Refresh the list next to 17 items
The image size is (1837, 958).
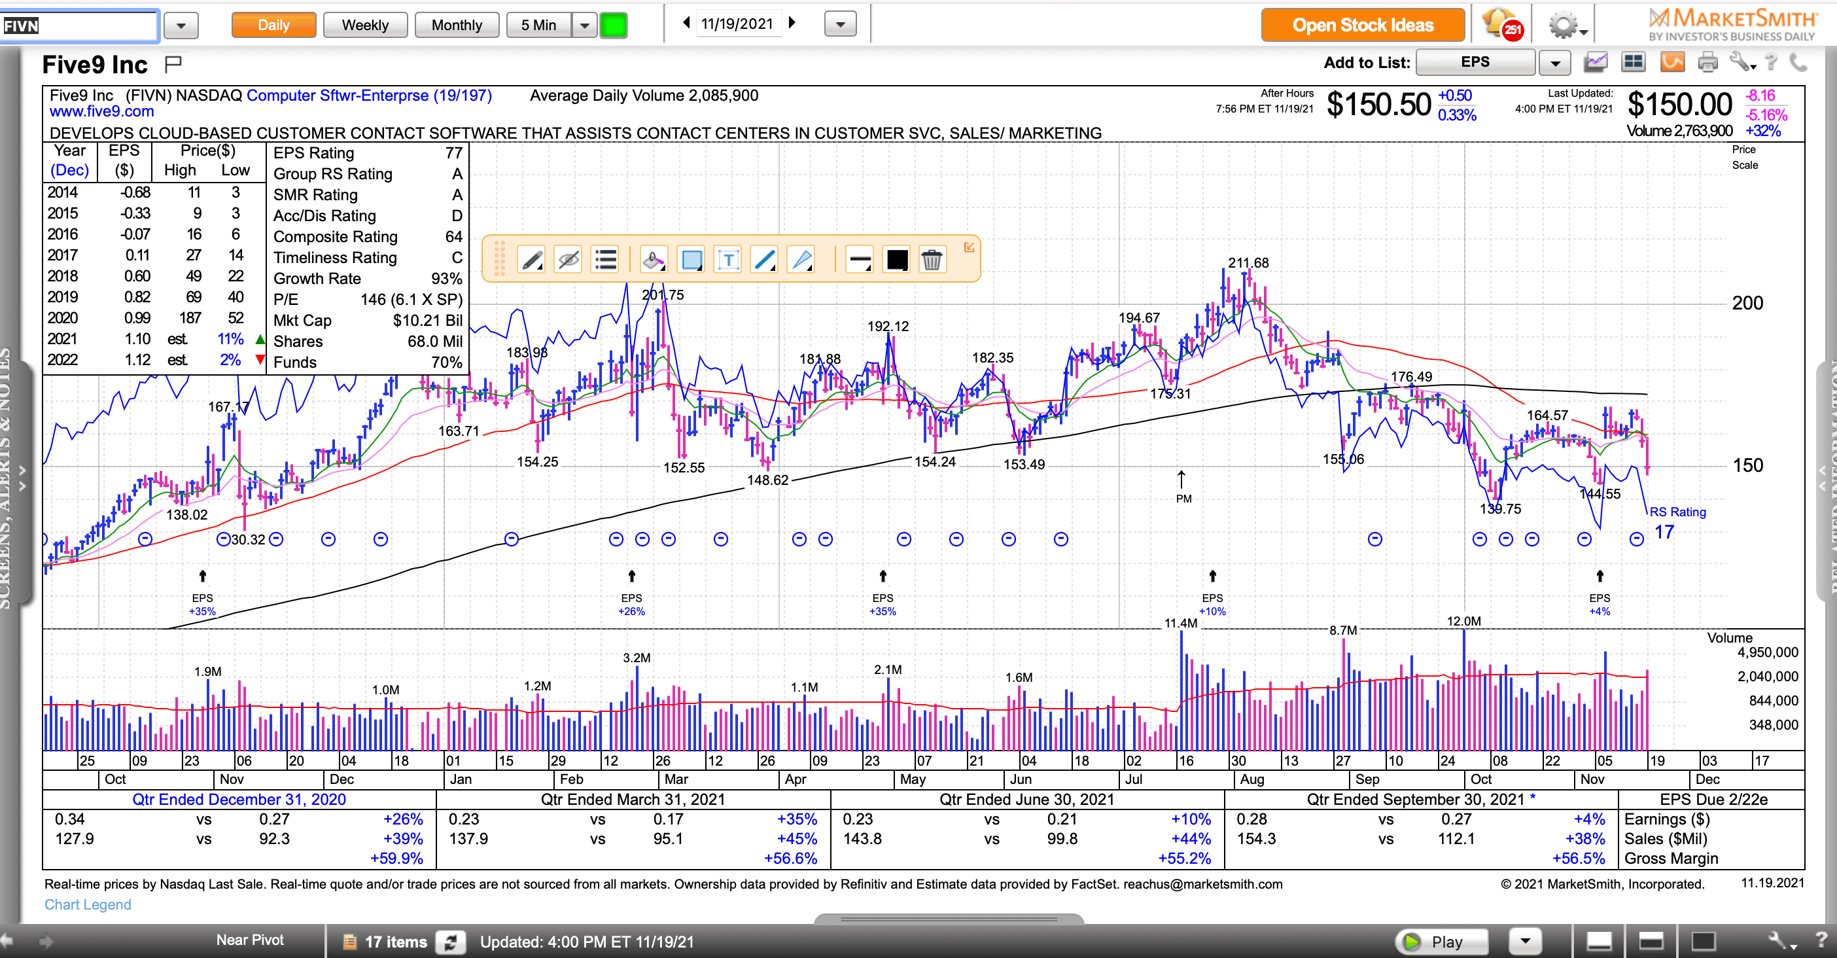point(451,942)
